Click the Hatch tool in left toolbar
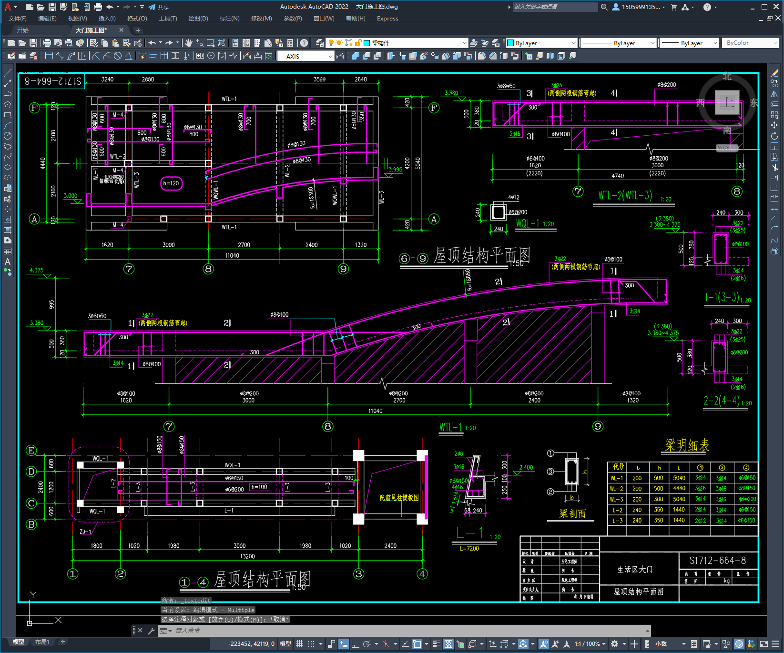This screenshot has height=653, width=784. pos(8,220)
